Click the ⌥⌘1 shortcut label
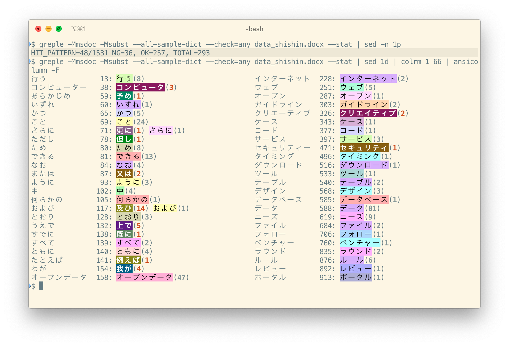Screen dimensions: 509x346 click(78, 29)
